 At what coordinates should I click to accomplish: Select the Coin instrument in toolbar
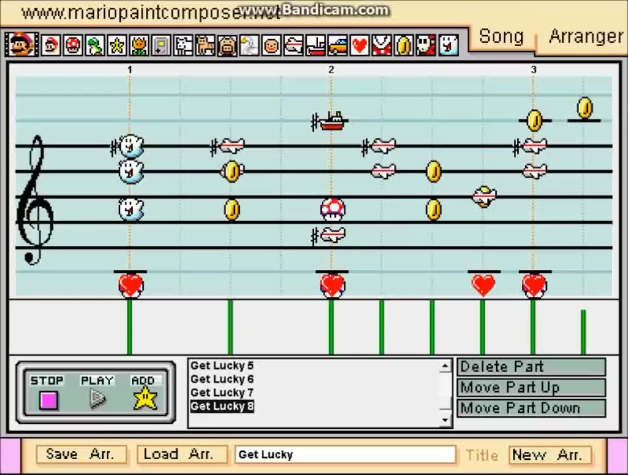click(x=403, y=45)
